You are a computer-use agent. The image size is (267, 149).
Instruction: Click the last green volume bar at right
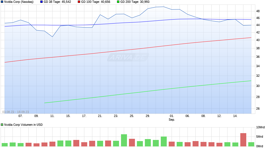pos(251,144)
